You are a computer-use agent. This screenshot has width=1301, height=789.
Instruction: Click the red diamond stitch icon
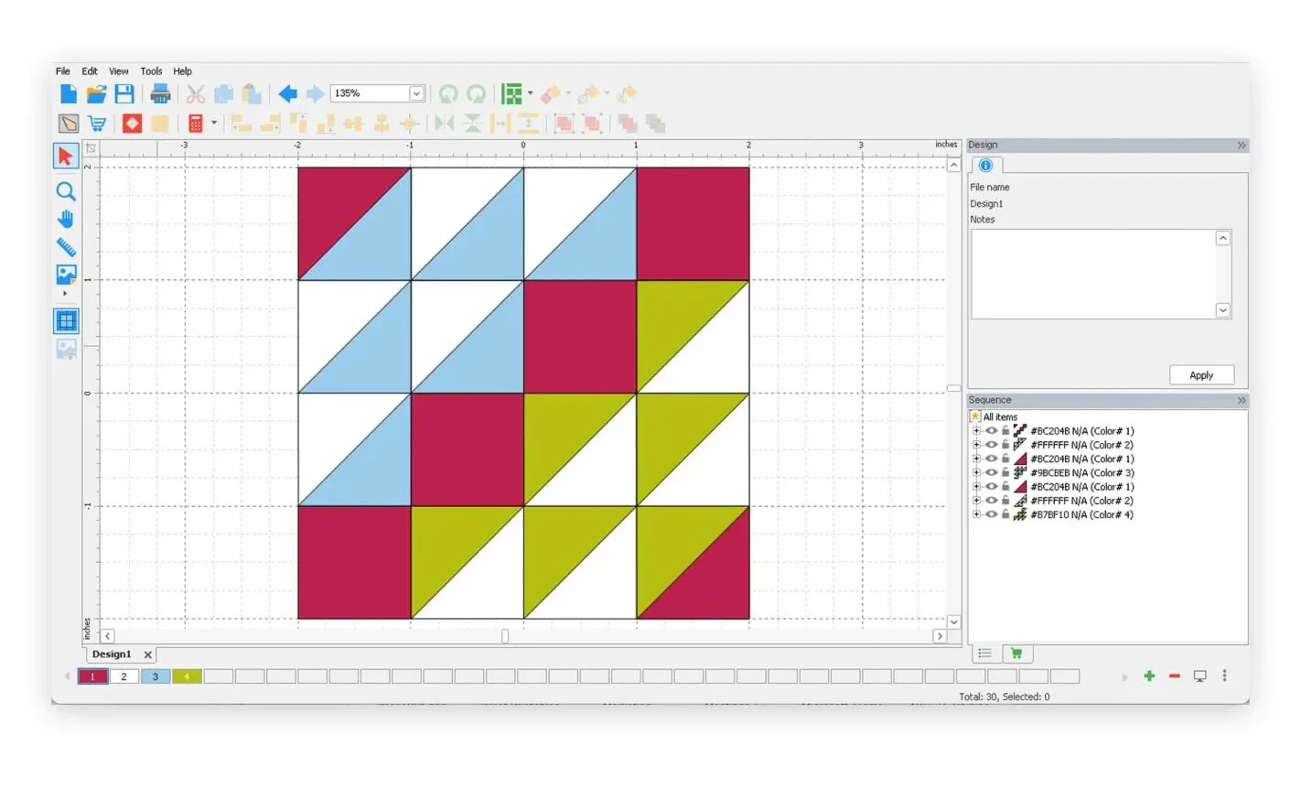[132, 123]
